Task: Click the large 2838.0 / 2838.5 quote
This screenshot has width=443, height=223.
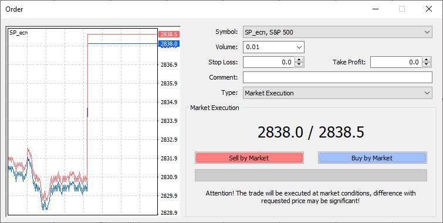Action: 311,132
